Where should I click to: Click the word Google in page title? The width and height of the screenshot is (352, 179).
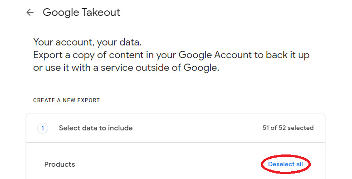61,13
